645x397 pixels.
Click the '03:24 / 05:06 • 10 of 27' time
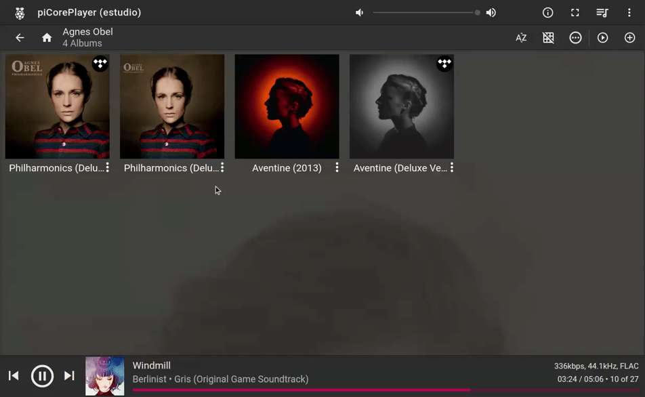(x=598, y=379)
